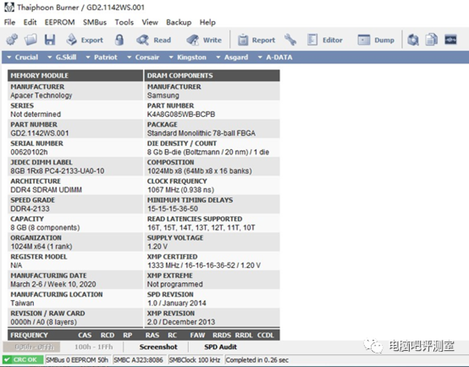Viewport: 469px width, 367px height.
Task: Expand the G.Skill dropdown
Action: 62,57
